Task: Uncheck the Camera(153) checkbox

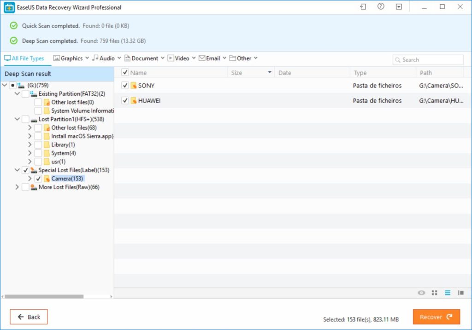Action: click(x=38, y=179)
